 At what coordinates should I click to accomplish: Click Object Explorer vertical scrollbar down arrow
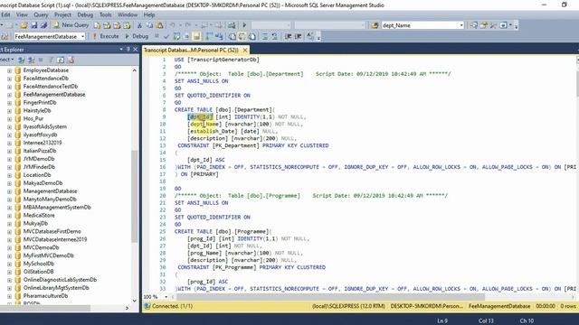[135, 301]
